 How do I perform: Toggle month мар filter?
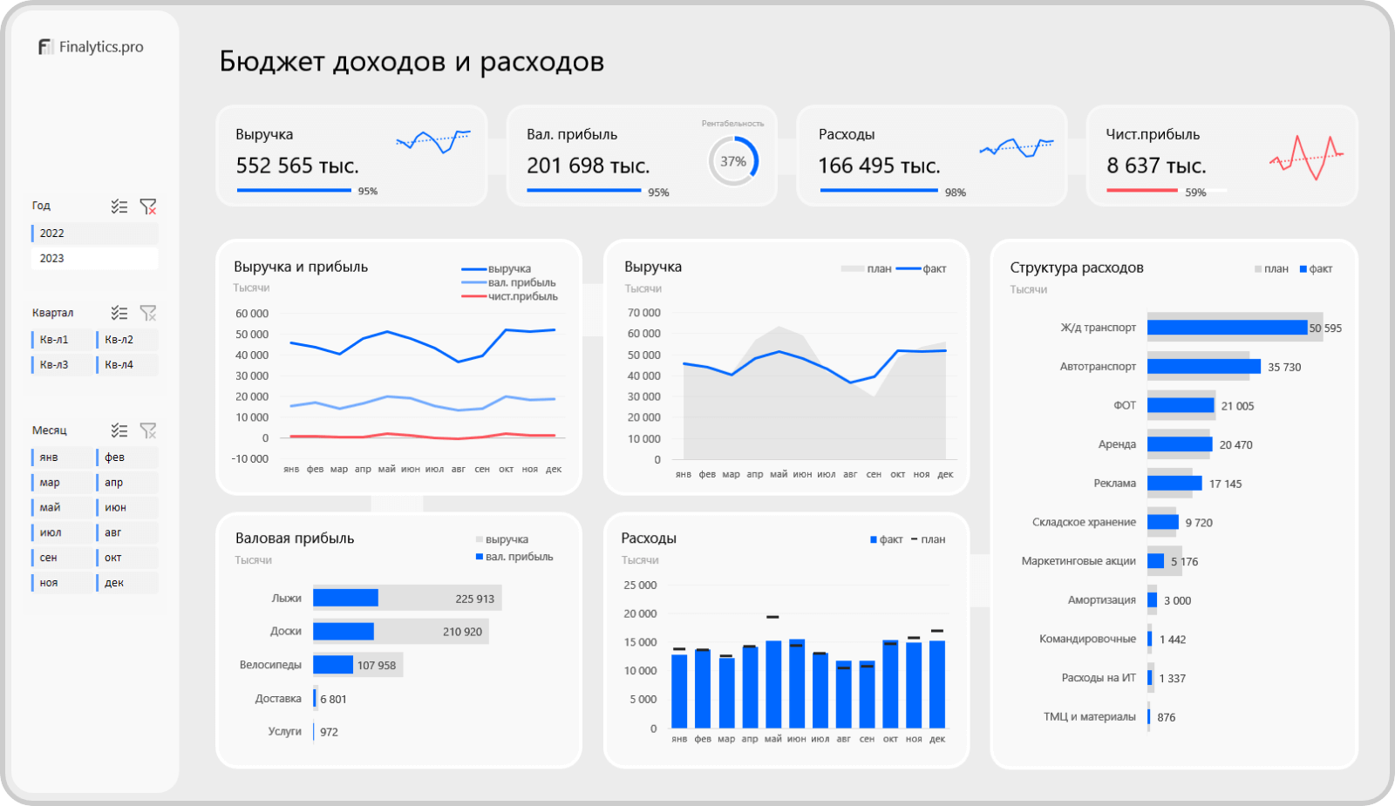62,483
